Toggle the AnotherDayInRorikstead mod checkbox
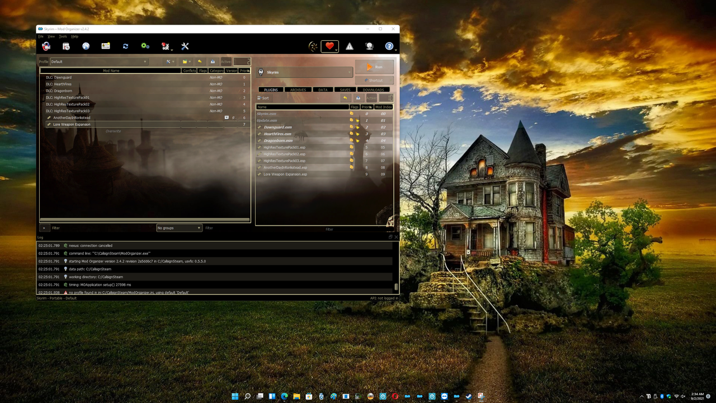This screenshot has width=716, height=403. point(49,118)
